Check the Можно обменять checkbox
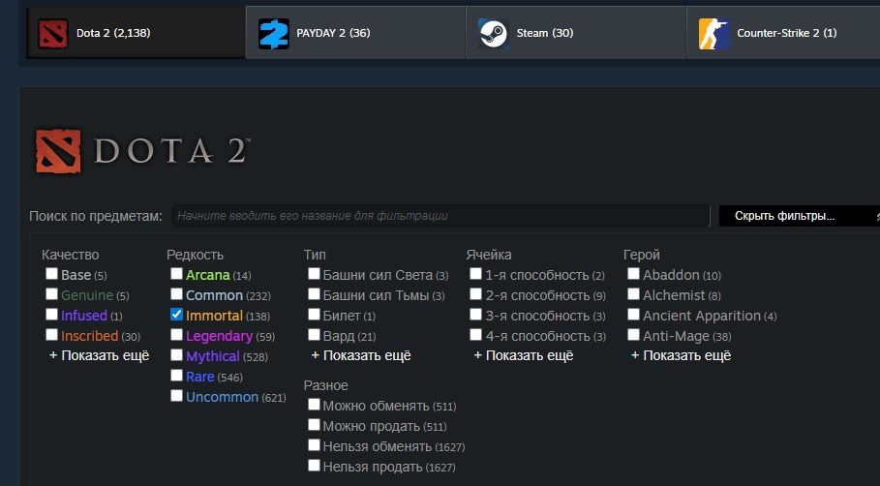Viewport: 880px width, 486px height. 314,405
